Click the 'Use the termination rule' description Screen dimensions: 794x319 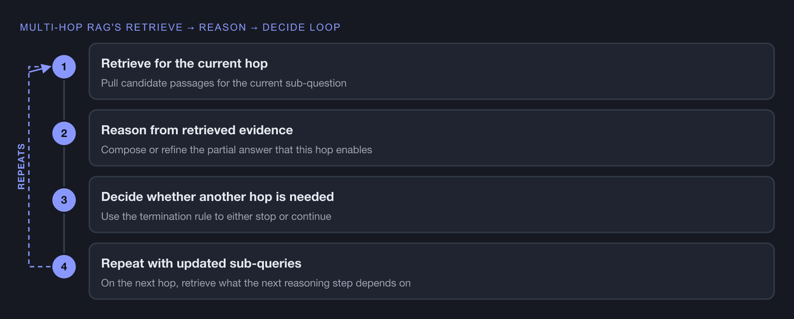pos(216,216)
